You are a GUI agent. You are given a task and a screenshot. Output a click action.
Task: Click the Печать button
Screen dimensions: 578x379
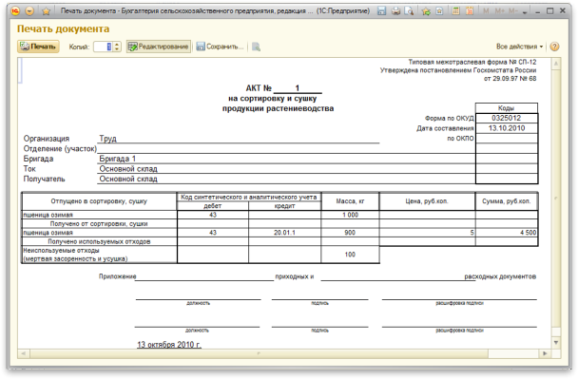pos(38,47)
